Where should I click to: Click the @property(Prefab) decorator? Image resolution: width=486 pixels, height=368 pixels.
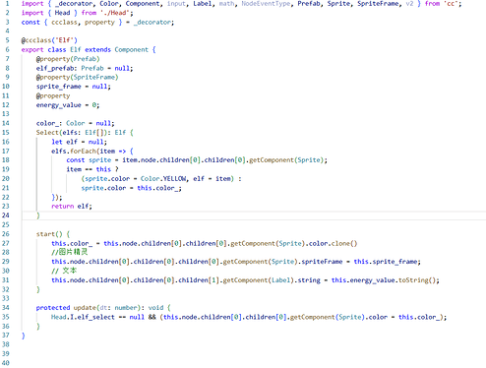68,59
